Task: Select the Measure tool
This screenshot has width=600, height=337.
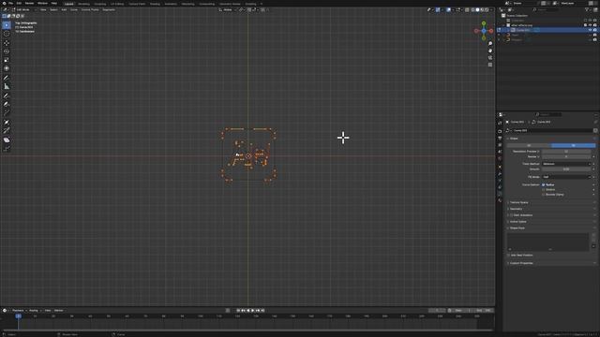Action: click(7, 87)
